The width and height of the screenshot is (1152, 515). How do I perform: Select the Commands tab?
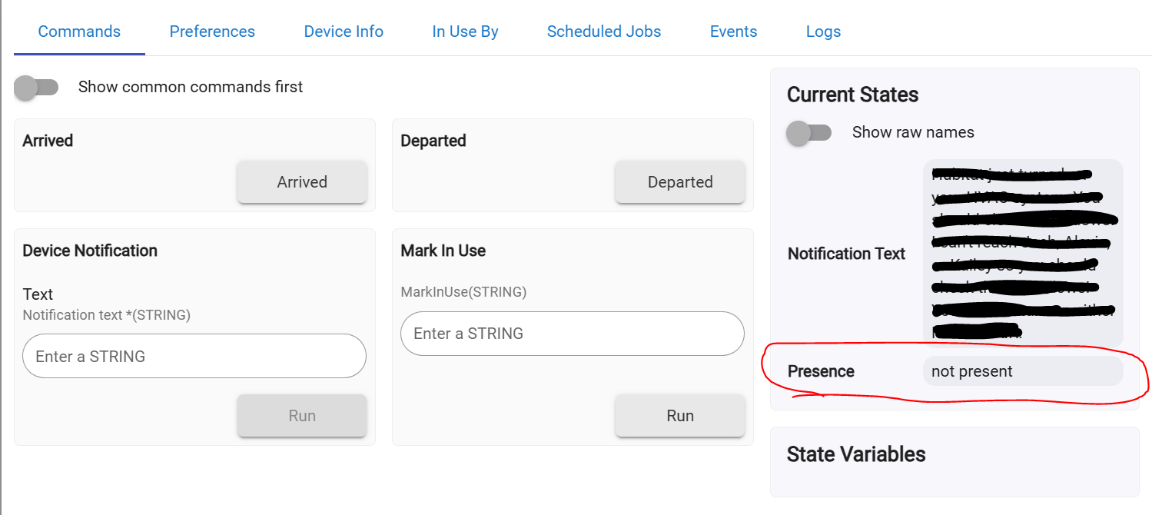(x=79, y=32)
